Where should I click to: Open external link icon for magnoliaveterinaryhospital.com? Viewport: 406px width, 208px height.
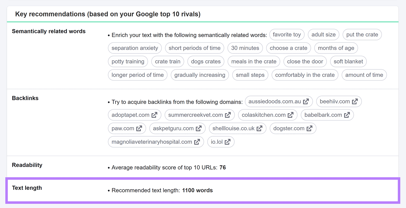(x=197, y=142)
